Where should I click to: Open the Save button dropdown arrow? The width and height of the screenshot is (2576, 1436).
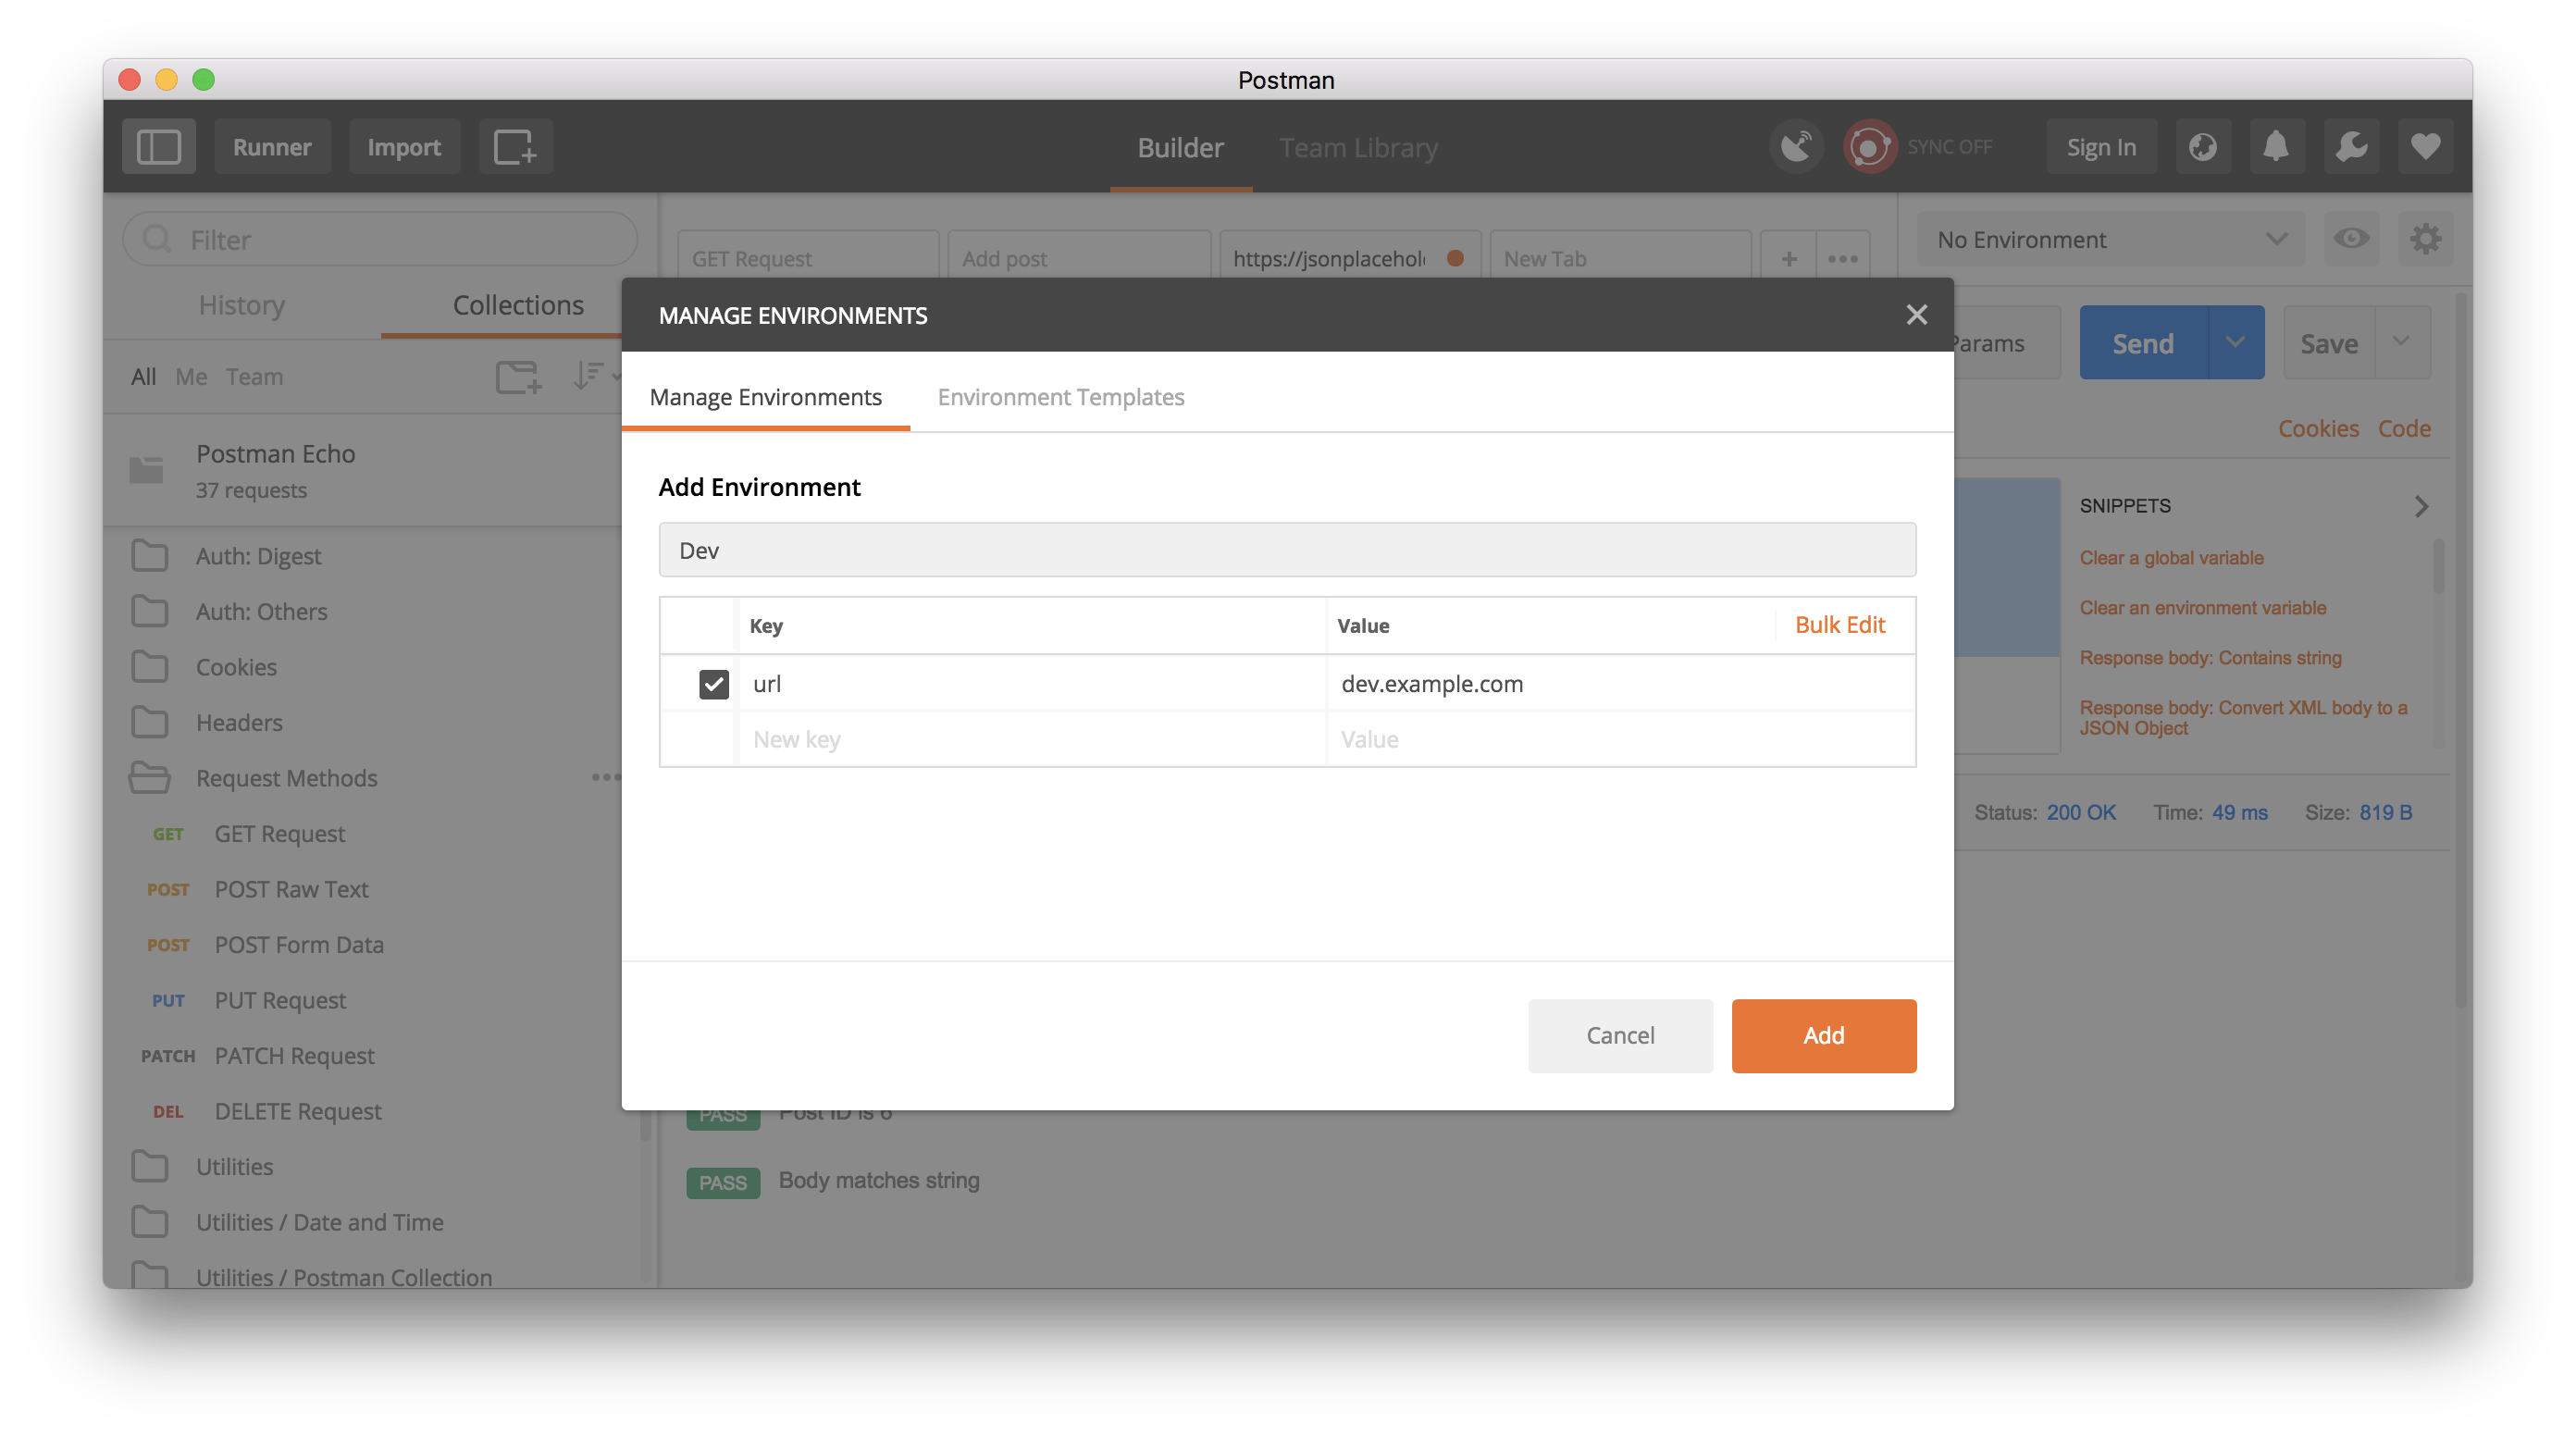pos(2401,342)
